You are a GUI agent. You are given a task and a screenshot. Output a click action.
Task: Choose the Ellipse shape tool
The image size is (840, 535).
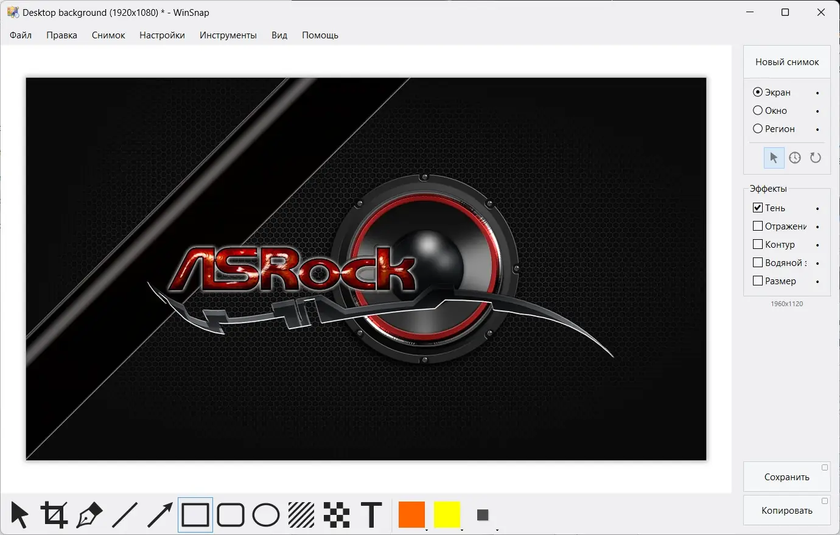coord(266,515)
